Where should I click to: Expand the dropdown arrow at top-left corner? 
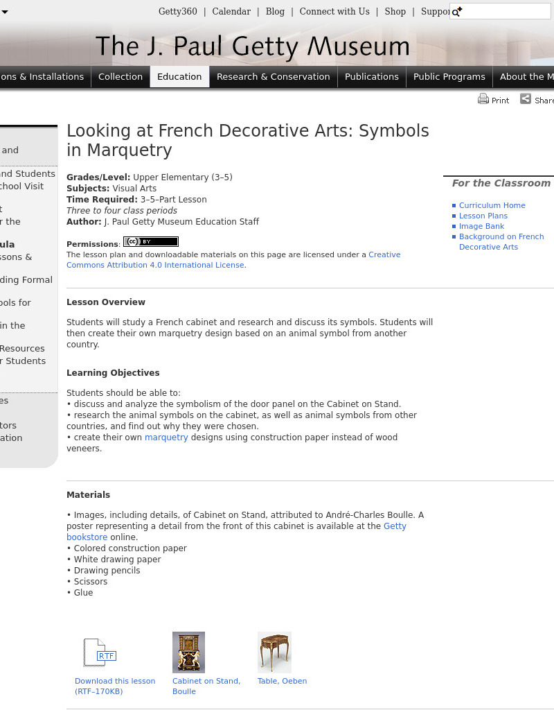point(5,12)
